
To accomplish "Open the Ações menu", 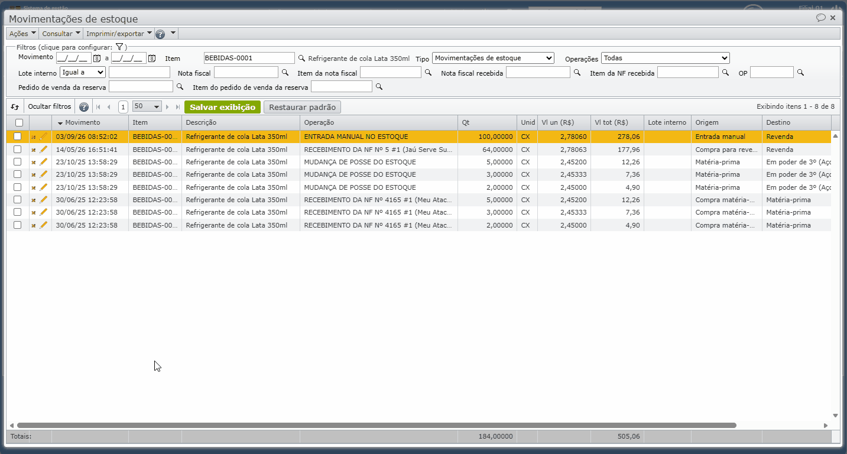I will click(x=23, y=34).
